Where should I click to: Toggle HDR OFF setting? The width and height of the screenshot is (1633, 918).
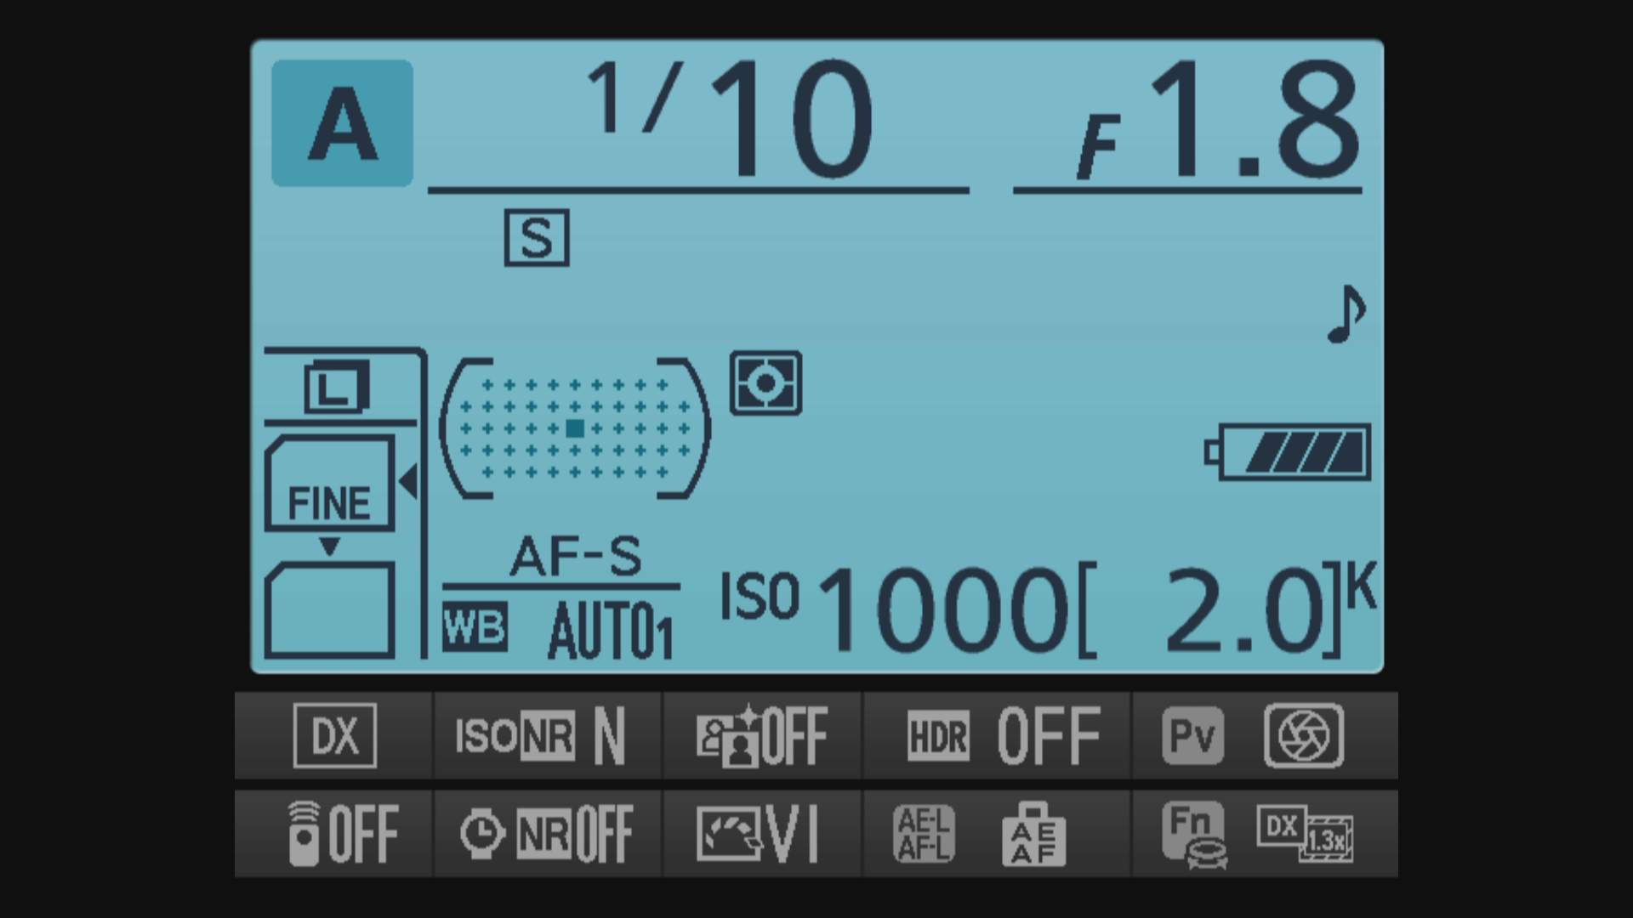pyautogui.click(x=997, y=736)
